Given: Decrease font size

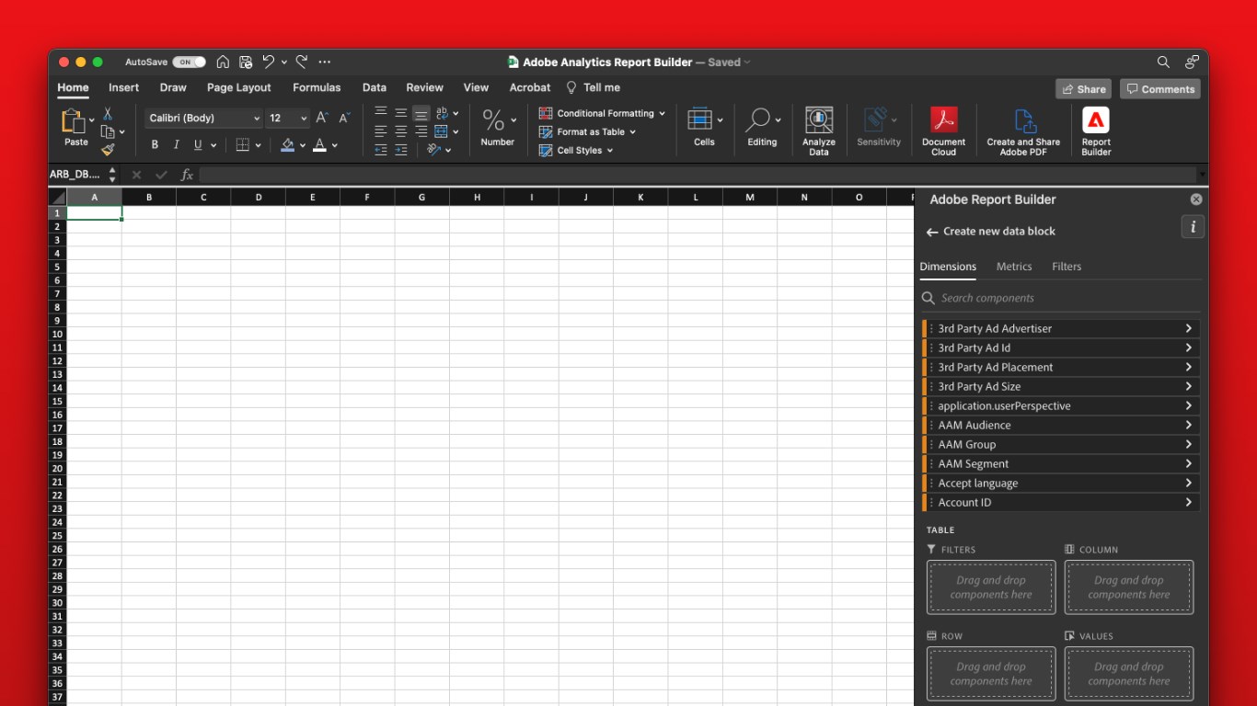Looking at the screenshot, I should point(344,118).
